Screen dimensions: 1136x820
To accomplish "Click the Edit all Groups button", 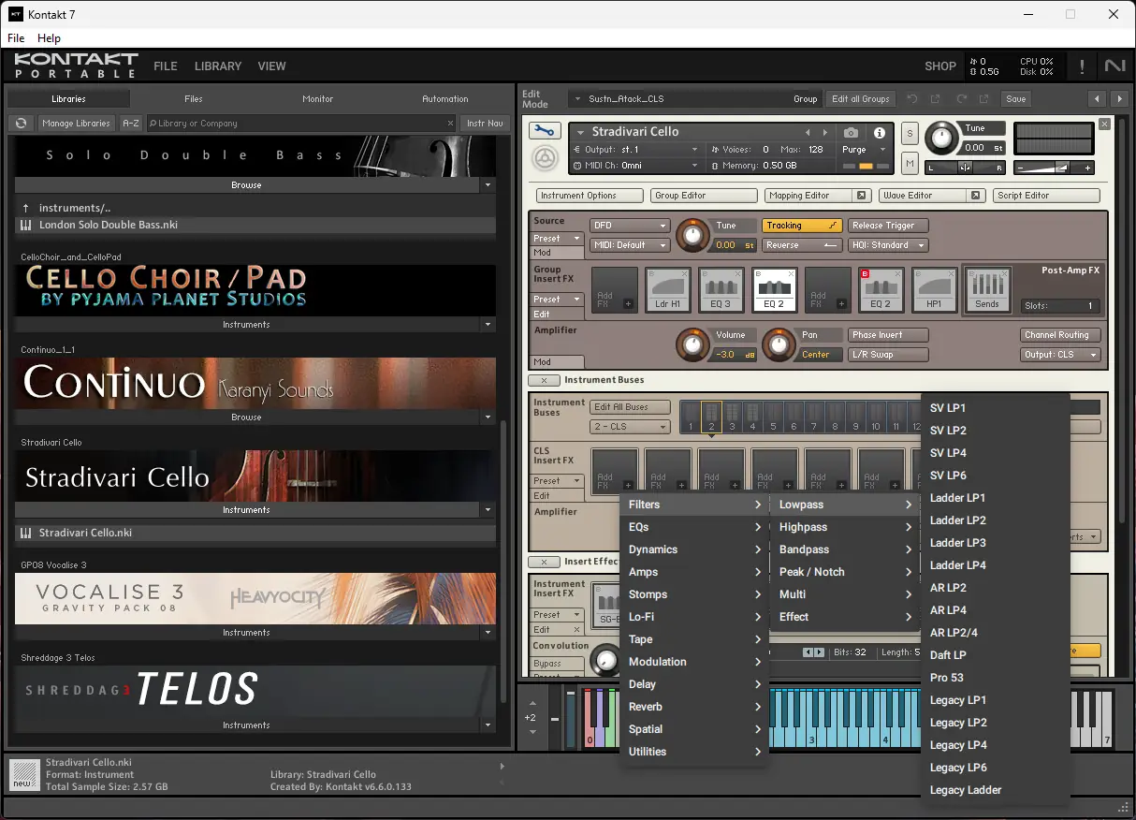I will [860, 98].
